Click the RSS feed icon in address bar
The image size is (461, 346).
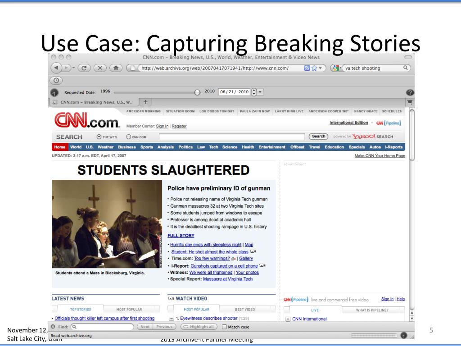[x=307, y=68]
